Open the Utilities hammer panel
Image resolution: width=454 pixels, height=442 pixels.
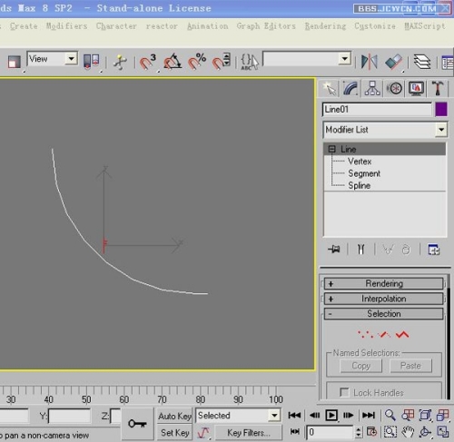pos(438,89)
